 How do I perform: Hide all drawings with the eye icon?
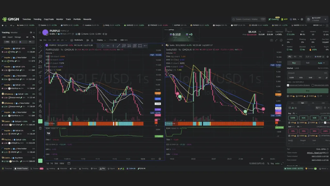[x=40, y=116]
